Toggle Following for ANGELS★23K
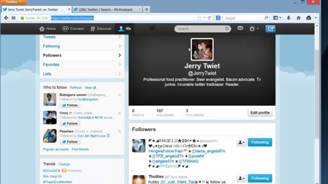 coord(260,142)
